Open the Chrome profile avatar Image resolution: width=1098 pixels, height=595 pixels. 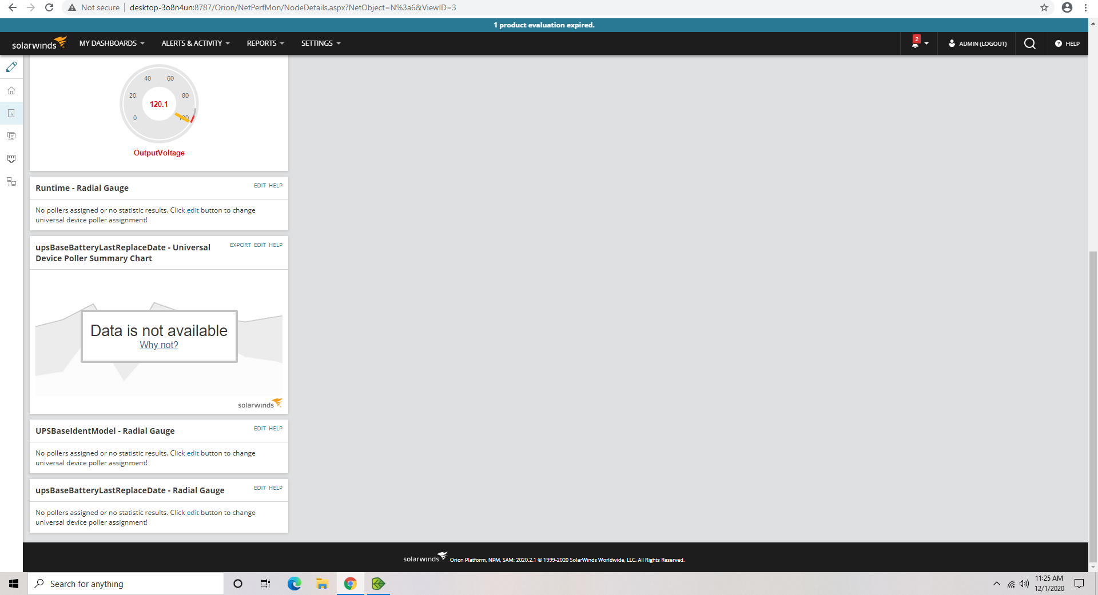tap(1067, 7)
